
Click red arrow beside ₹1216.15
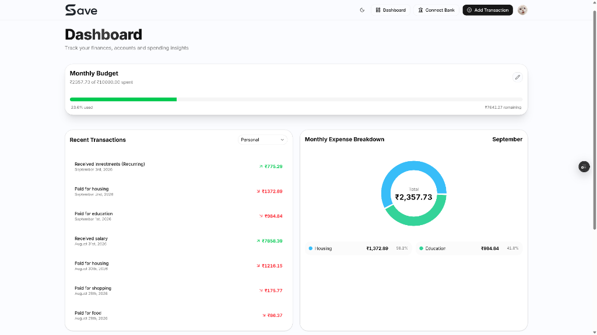point(258,266)
